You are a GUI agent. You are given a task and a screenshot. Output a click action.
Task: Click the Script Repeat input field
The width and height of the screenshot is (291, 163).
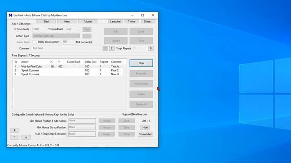tap(140, 48)
